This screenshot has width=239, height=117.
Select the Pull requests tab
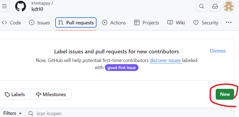click(x=76, y=22)
